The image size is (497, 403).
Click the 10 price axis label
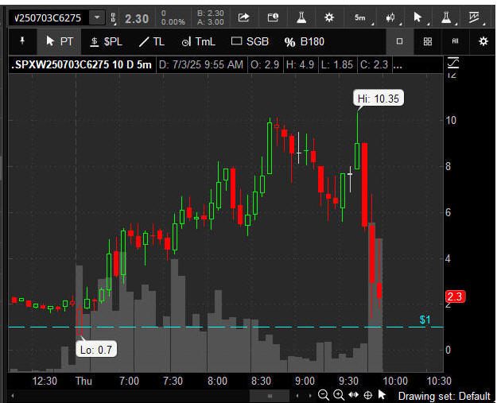451,120
